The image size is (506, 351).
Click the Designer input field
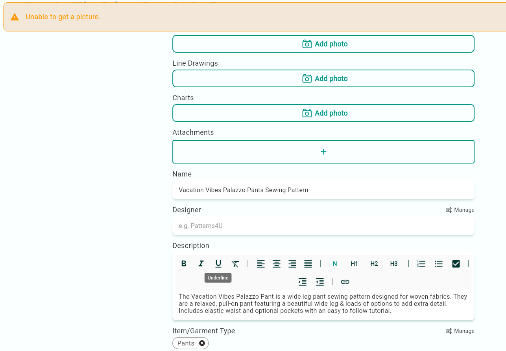click(x=323, y=226)
